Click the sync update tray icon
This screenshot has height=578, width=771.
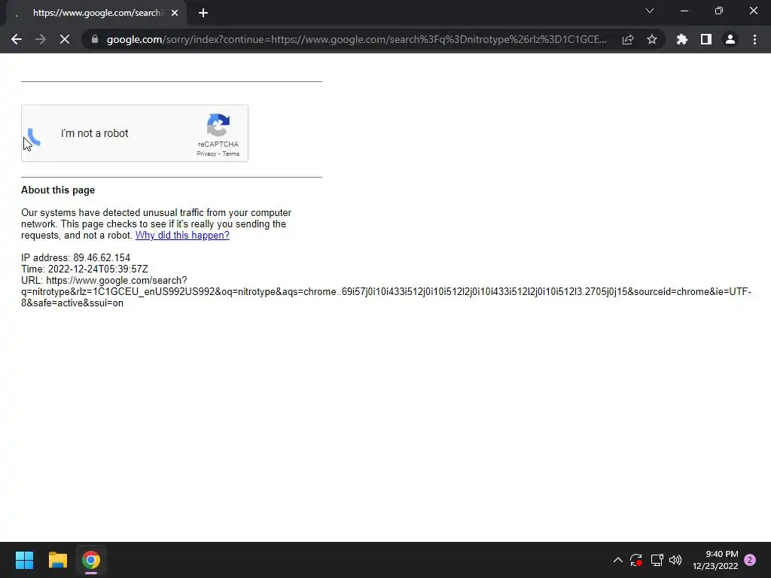click(x=636, y=560)
